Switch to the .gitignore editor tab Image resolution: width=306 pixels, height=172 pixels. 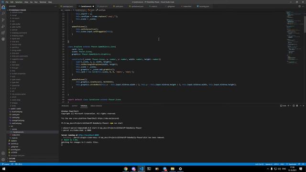[x=171, y=6]
